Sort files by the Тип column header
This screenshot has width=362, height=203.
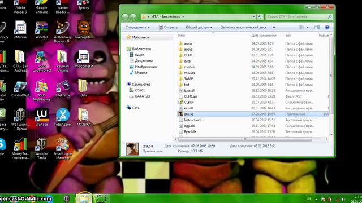[288, 35]
